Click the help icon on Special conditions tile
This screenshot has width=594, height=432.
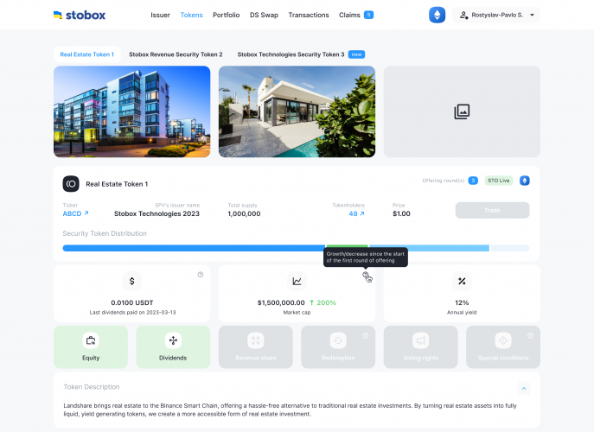[x=530, y=335]
